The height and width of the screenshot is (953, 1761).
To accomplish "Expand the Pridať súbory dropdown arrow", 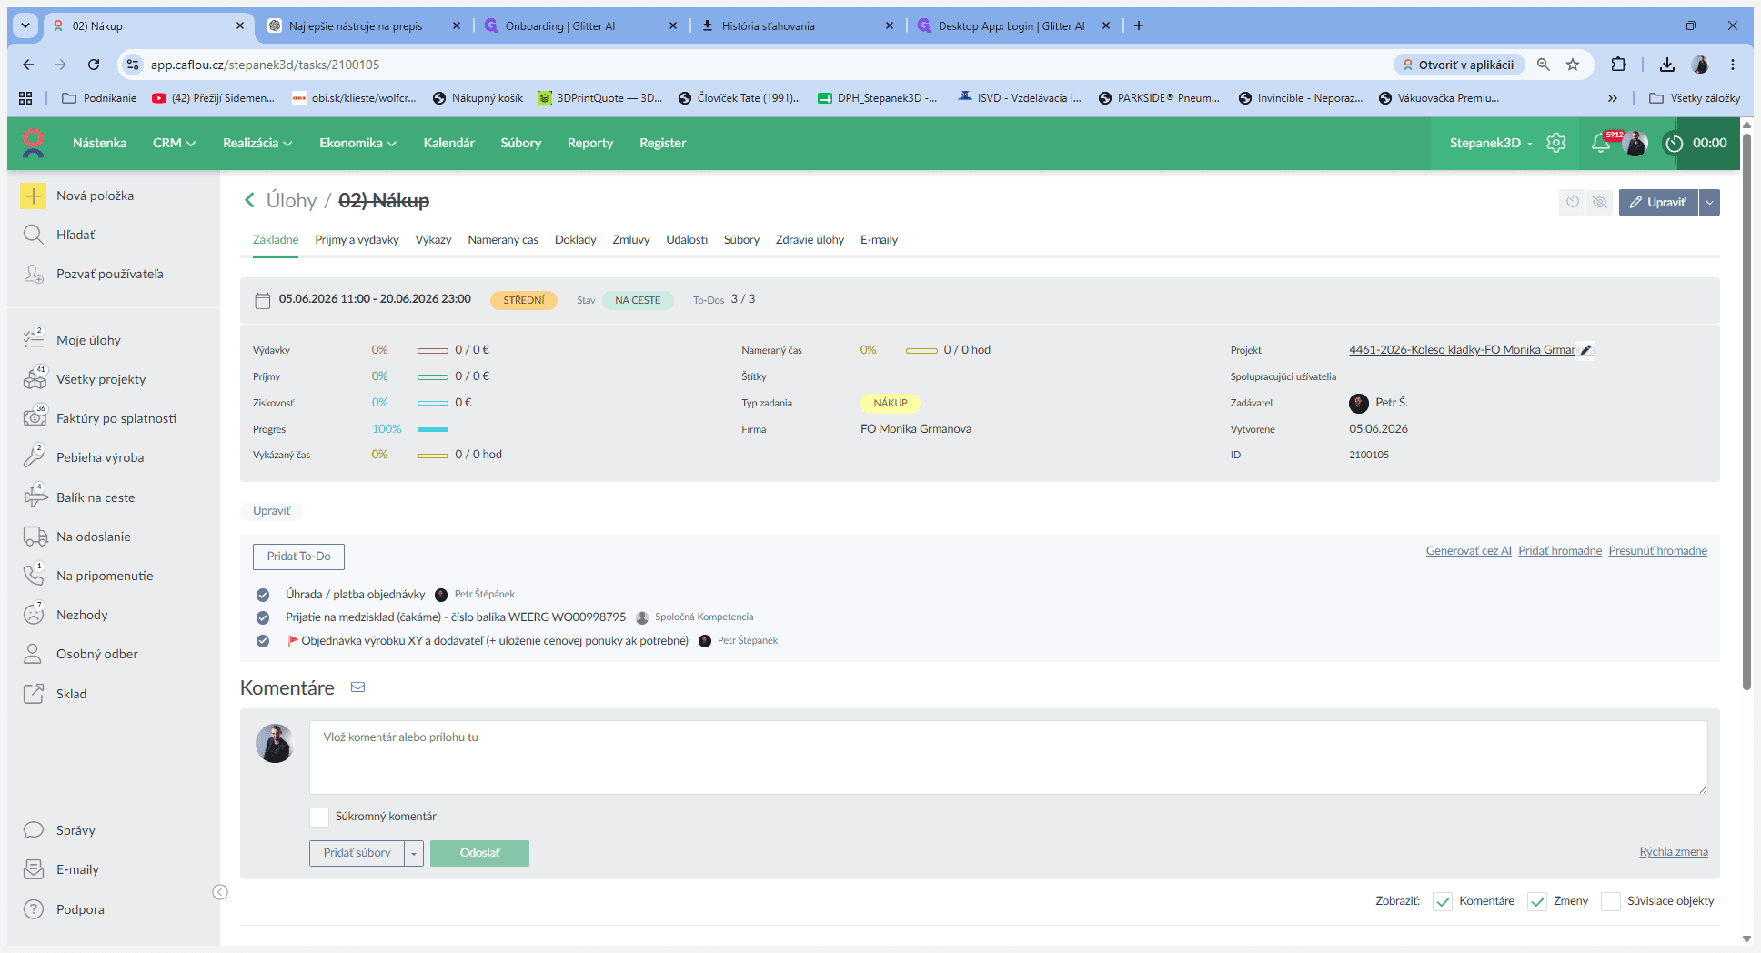I will 414,853.
